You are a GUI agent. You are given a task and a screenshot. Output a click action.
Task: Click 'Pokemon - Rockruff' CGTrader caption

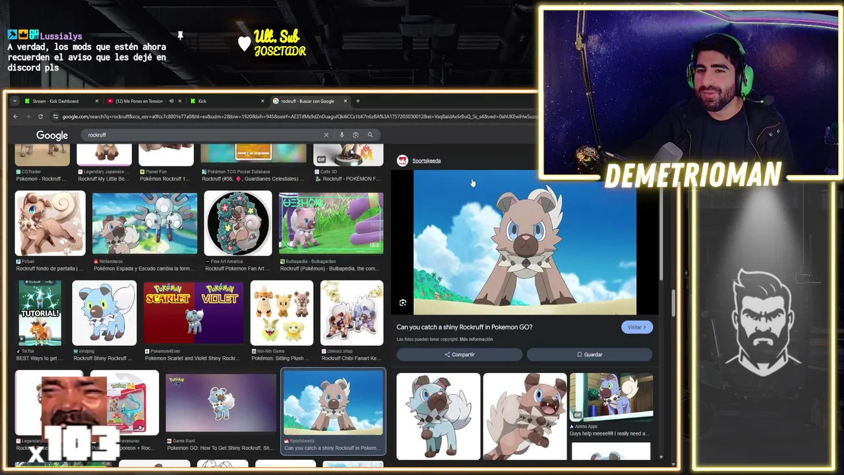(41, 179)
